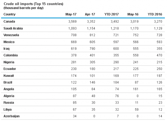Select Nigeria in the country list
Screen dimensions: 167x121
(x=9, y=62)
